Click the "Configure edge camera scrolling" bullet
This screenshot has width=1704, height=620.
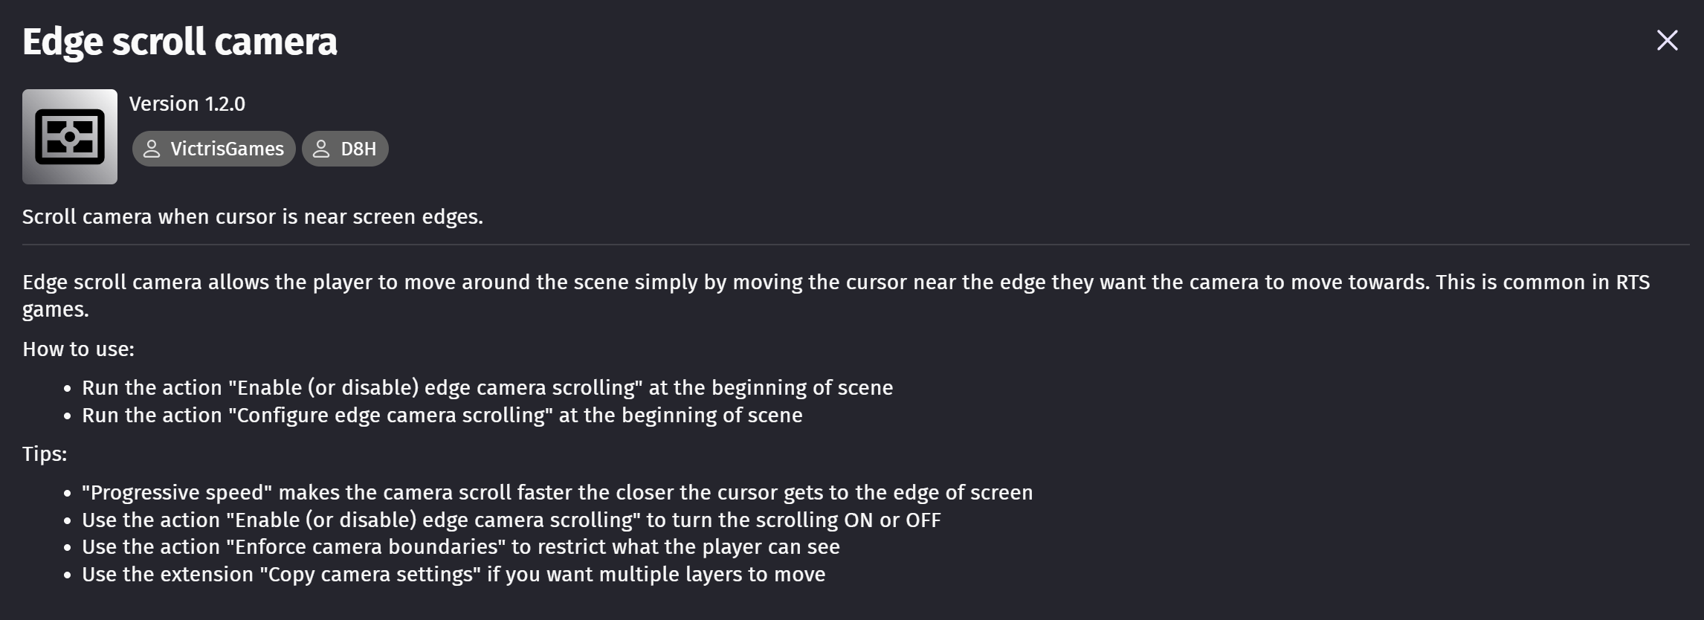(x=442, y=416)
